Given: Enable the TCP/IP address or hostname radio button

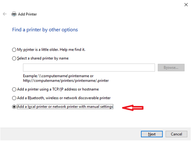Looking at the screenshot, I should (x=14, y=89).
